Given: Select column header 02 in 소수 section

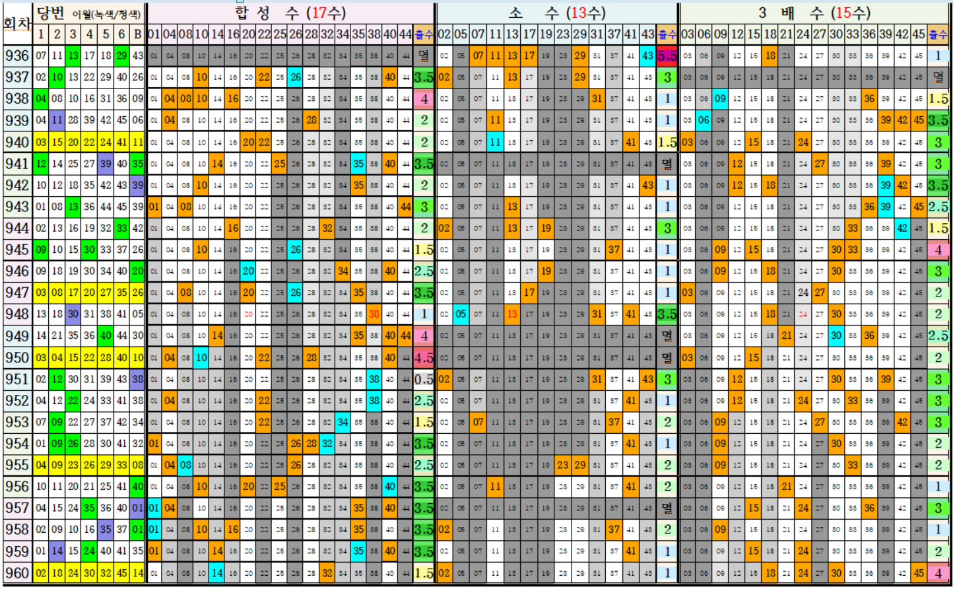Looking at the screenshot, I should click(x=444, y=34).
